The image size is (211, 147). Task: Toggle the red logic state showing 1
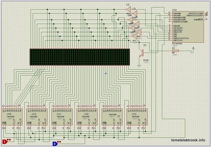(5, 142)
